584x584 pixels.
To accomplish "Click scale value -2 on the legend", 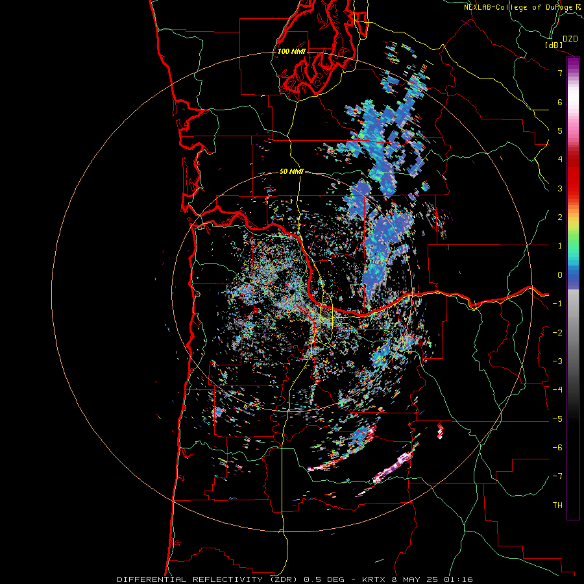I will (x=557, y=333).
